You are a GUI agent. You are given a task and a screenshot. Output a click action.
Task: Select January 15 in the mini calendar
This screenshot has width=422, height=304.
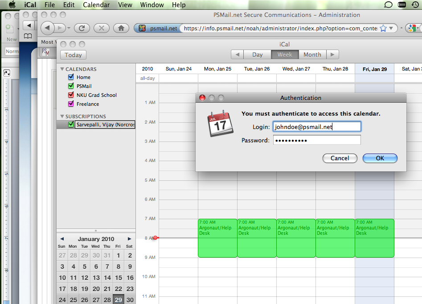pos(119,278)
